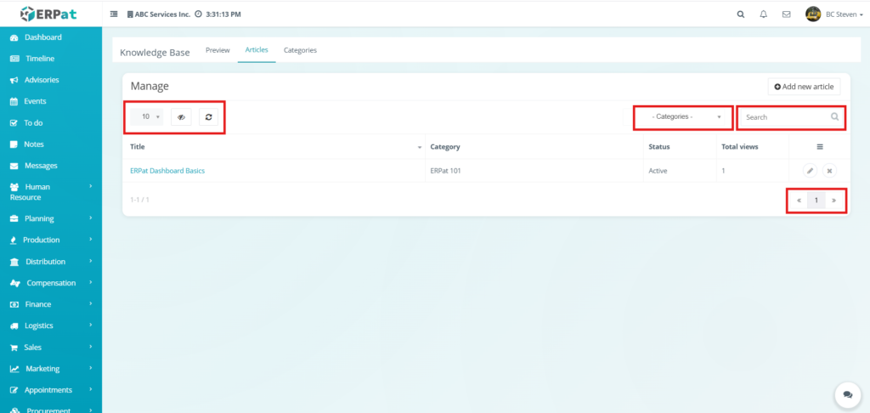Viewport: 870px width, 413px height.
Task: Click the Finance money icon
Action: tap(15, 305)
